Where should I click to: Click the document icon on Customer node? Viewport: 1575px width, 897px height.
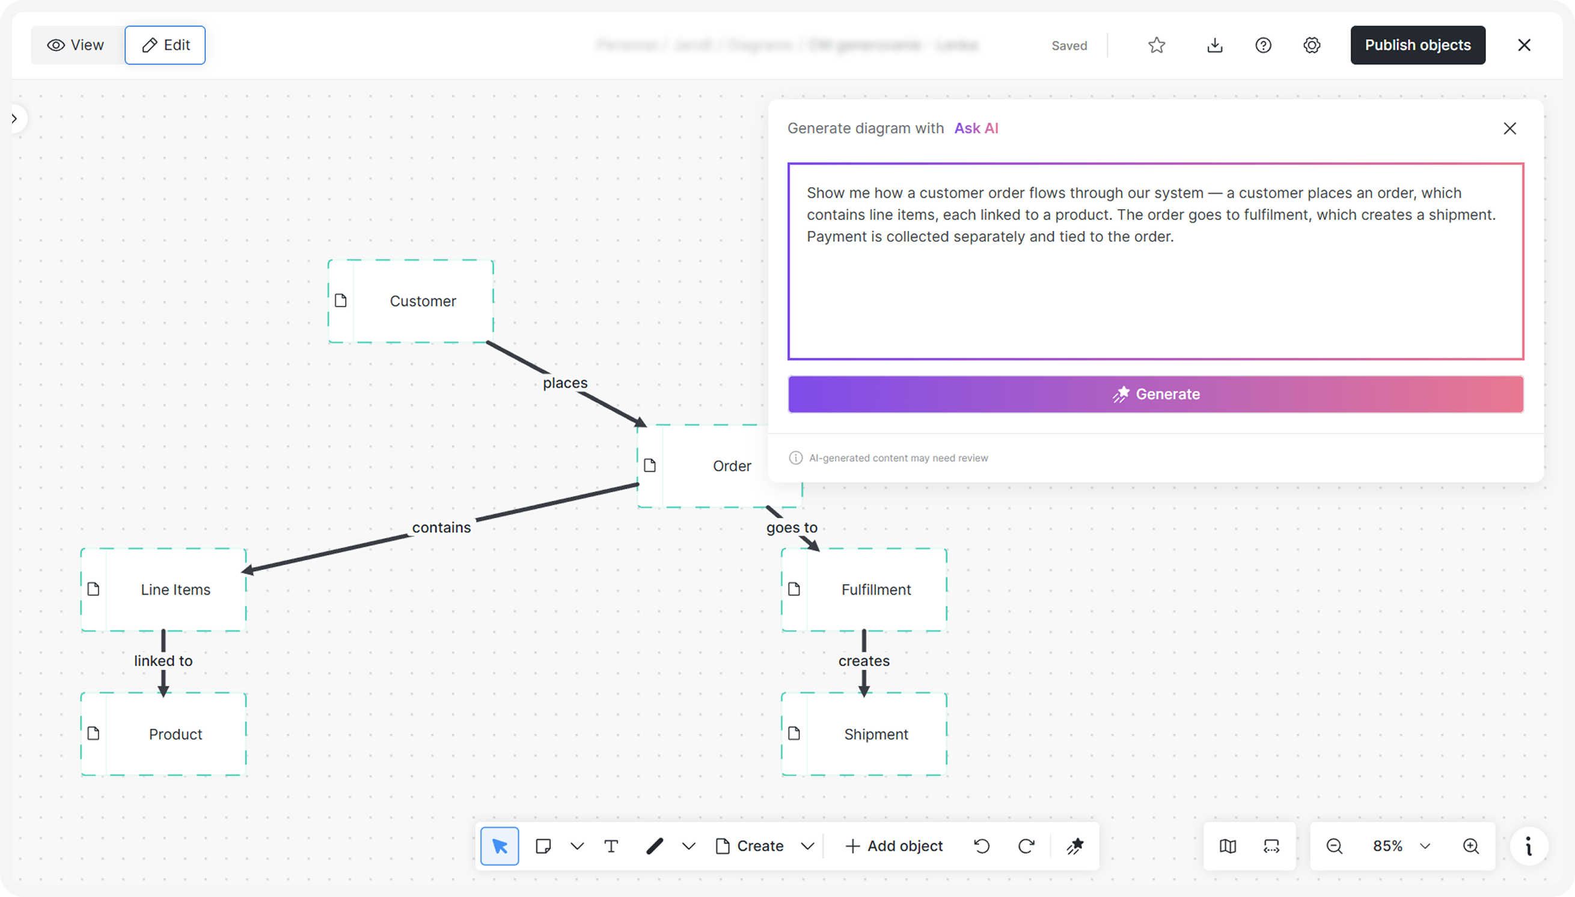(x=341, y=301)
